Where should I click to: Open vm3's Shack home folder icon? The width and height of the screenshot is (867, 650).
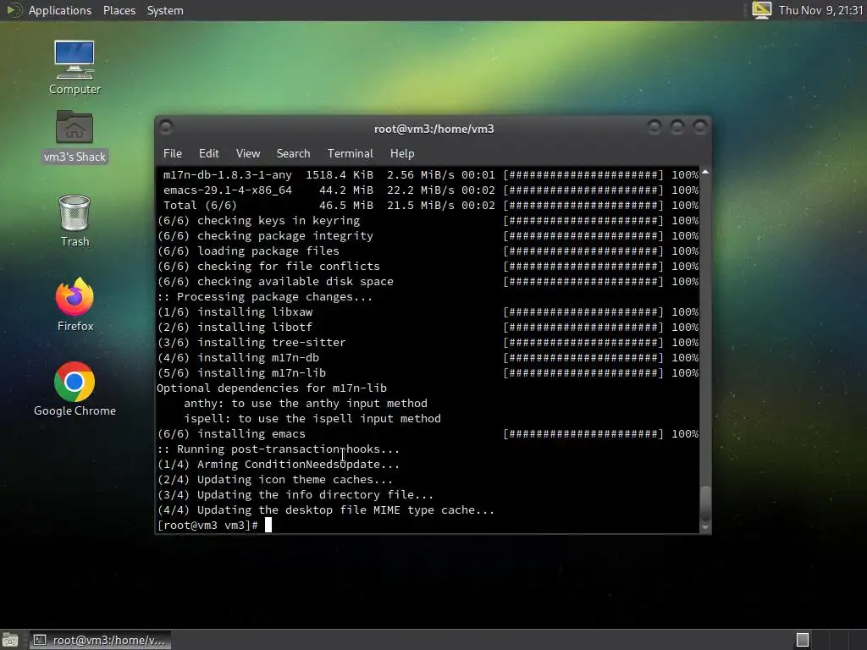click(x=75, y=136)
